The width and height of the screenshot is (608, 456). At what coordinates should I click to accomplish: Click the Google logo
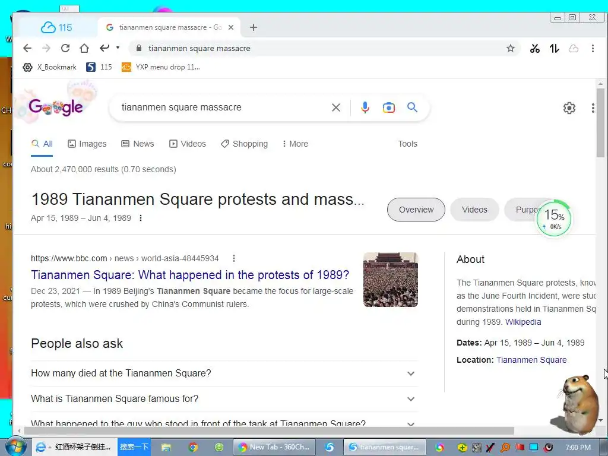click(x=55, y=107)
